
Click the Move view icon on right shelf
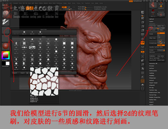point(142,61)
